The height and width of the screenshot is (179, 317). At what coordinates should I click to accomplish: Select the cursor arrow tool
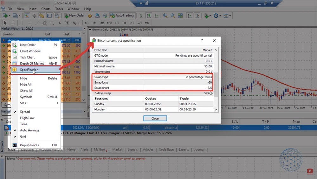pyautogui.click(x=5, y=23)
